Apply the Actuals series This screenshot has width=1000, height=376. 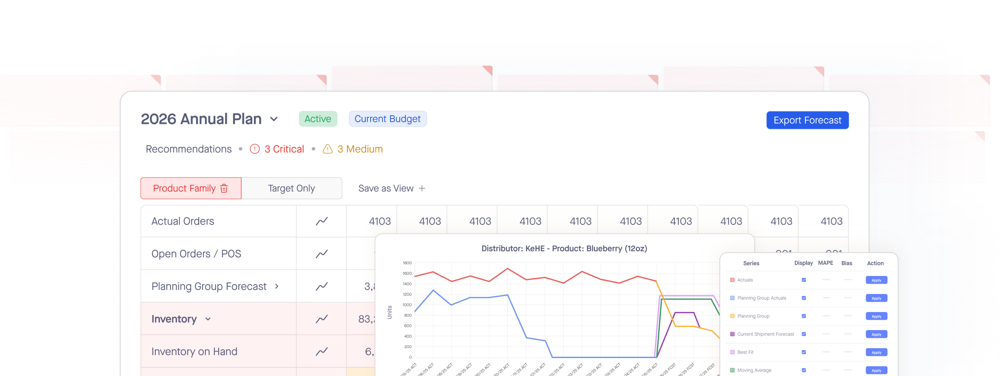[x=876, y=280]
